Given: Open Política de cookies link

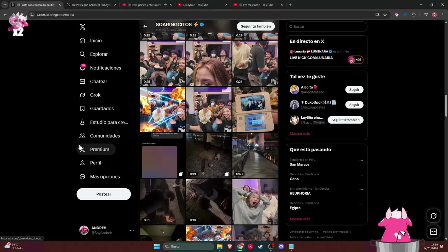Looking at the screenshot, I should click(x=300, y=237).
